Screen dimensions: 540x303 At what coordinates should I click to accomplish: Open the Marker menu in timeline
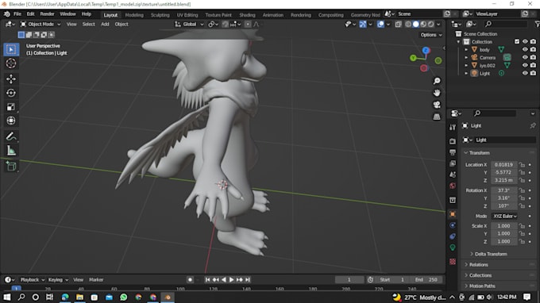96,280
